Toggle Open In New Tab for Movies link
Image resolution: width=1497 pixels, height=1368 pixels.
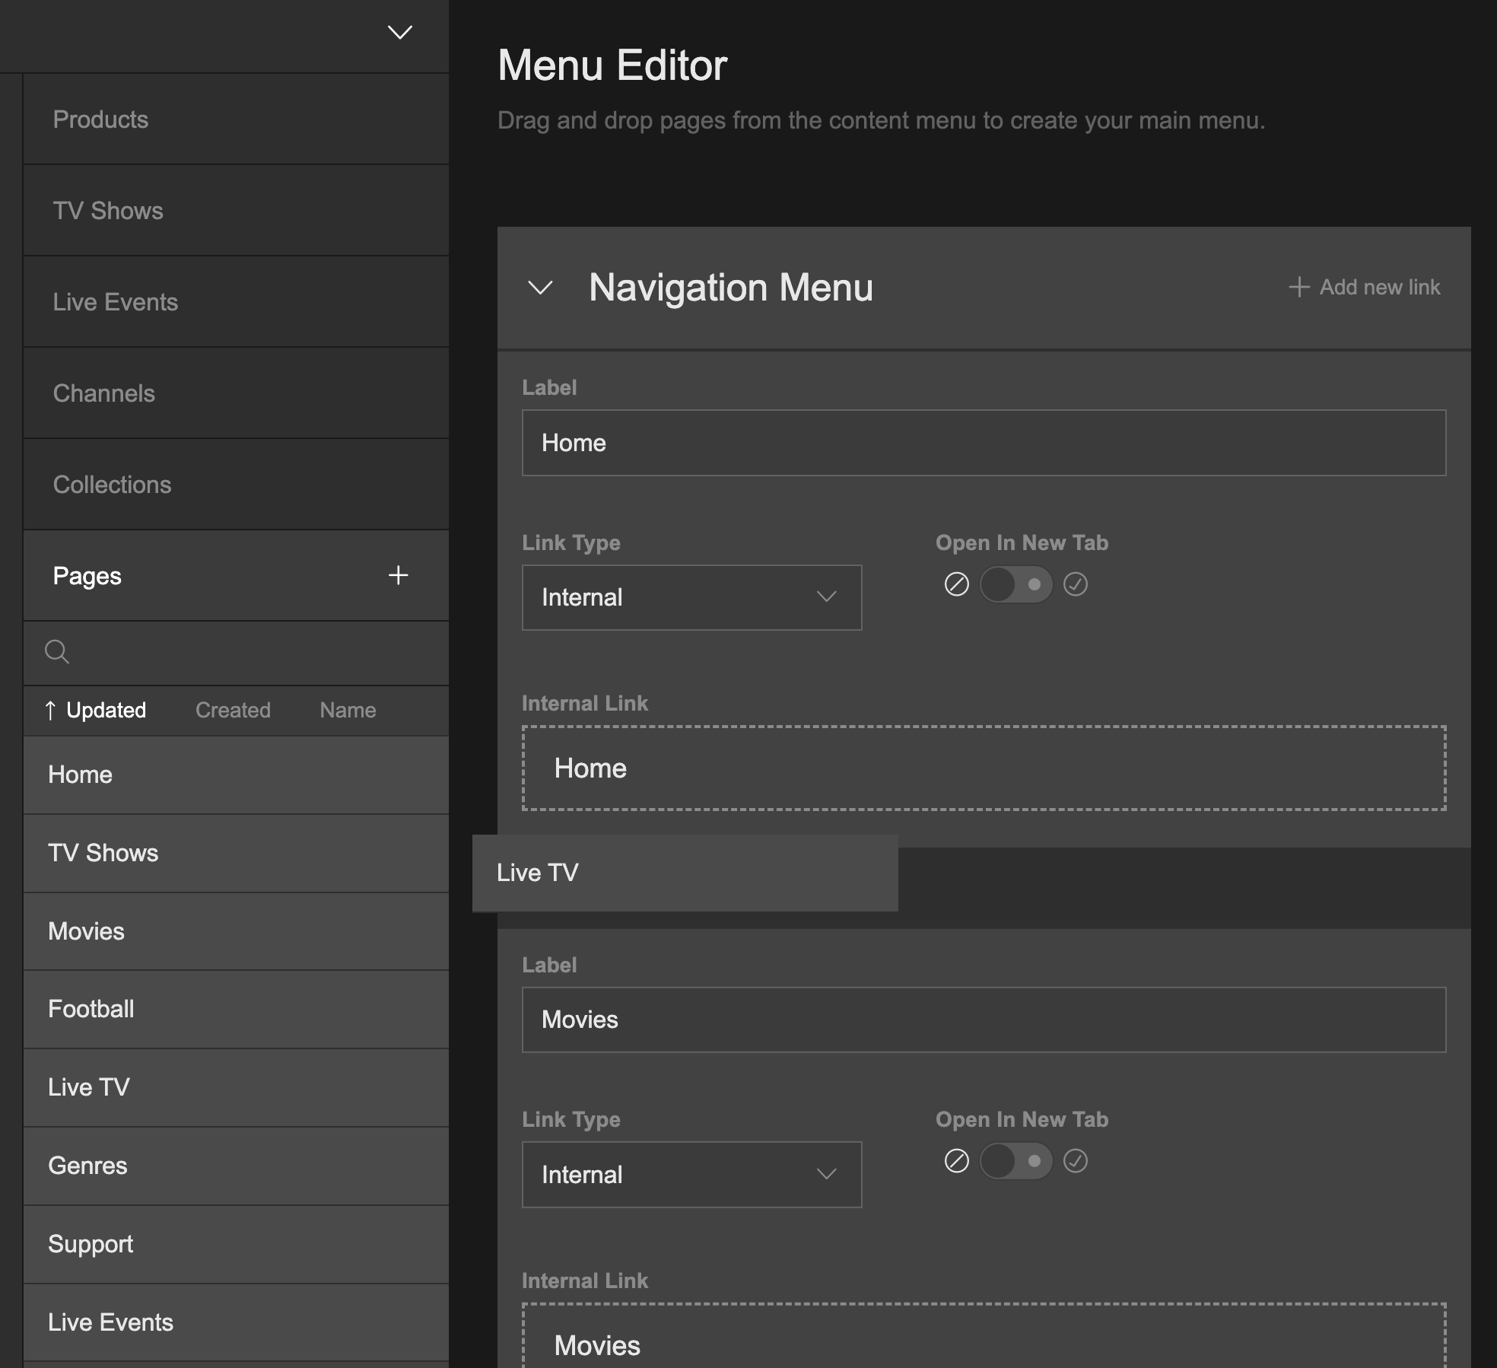[x=1015, y=1161]
